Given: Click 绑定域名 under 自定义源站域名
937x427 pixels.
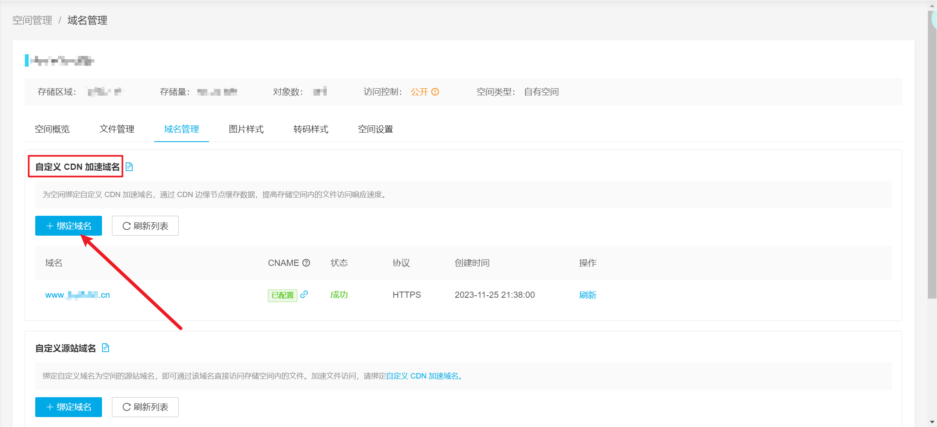Looking at the screenshot, I should click(68, 407).
